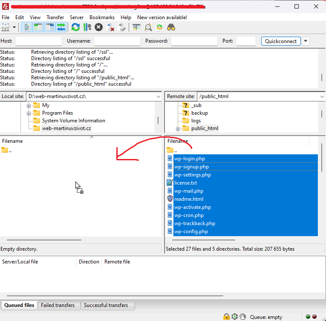326x321 pixels.
Task: Toggle transfer queue display
Action: [x=61, y=27]
